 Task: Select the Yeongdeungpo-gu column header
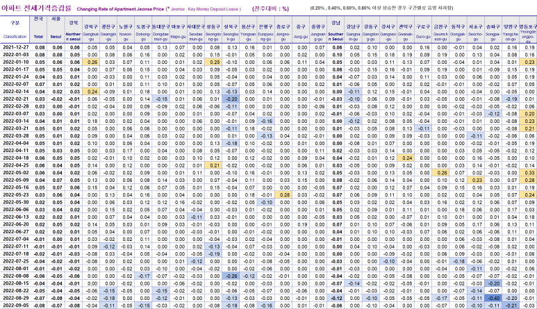(x=528, y=30)
